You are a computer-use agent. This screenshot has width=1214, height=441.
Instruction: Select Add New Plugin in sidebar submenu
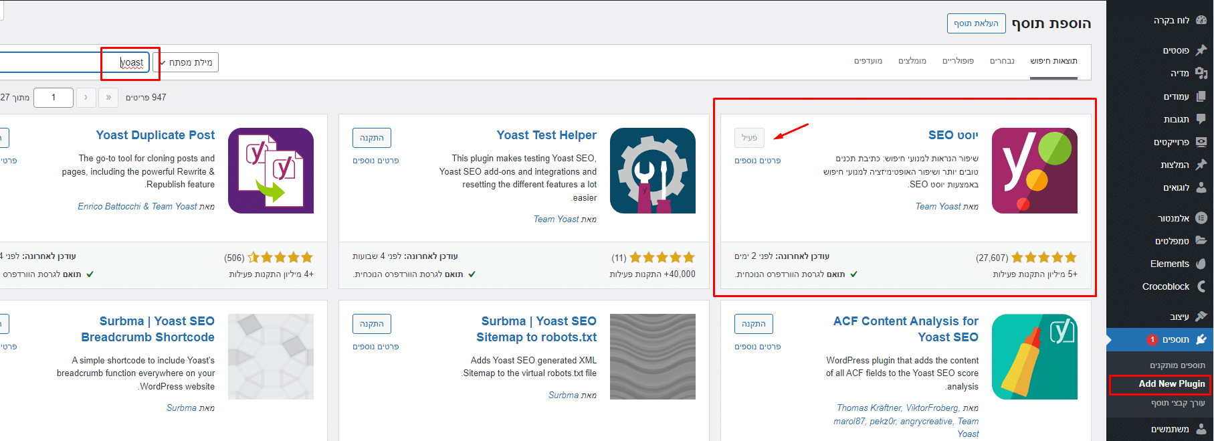(1172, 384)
